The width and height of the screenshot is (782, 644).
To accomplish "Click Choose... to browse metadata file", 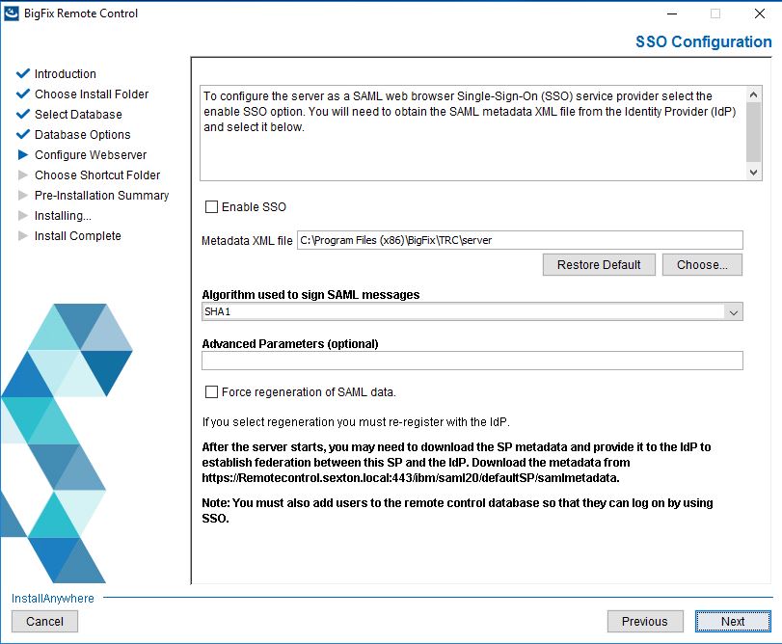I will coord(702,265).
